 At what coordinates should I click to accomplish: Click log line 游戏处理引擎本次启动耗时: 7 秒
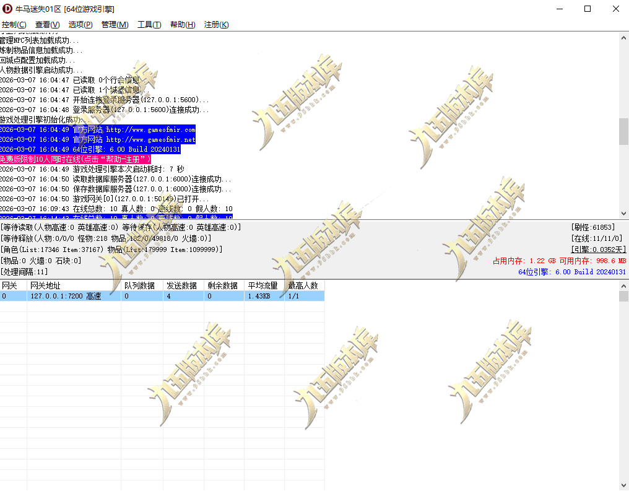92,169
